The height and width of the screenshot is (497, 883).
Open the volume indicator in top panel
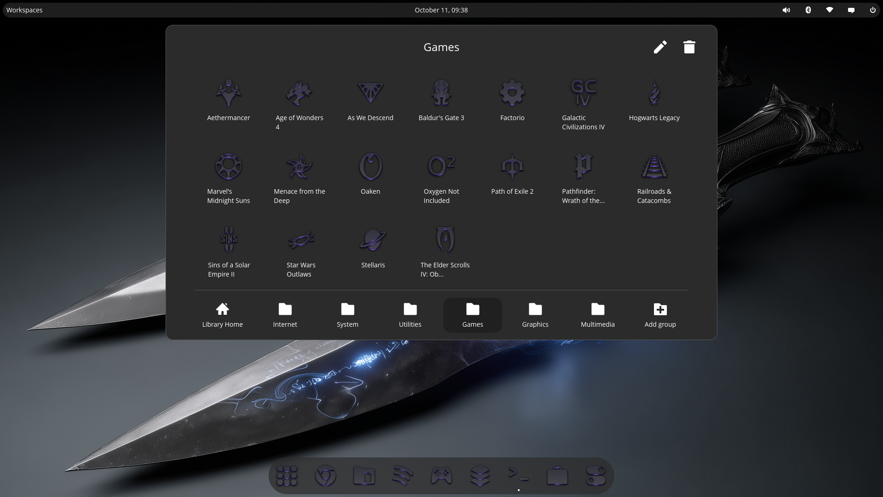click(786, 10)
